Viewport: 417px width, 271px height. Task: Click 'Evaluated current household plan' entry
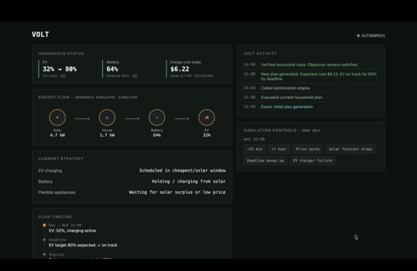tap(292, 97)
